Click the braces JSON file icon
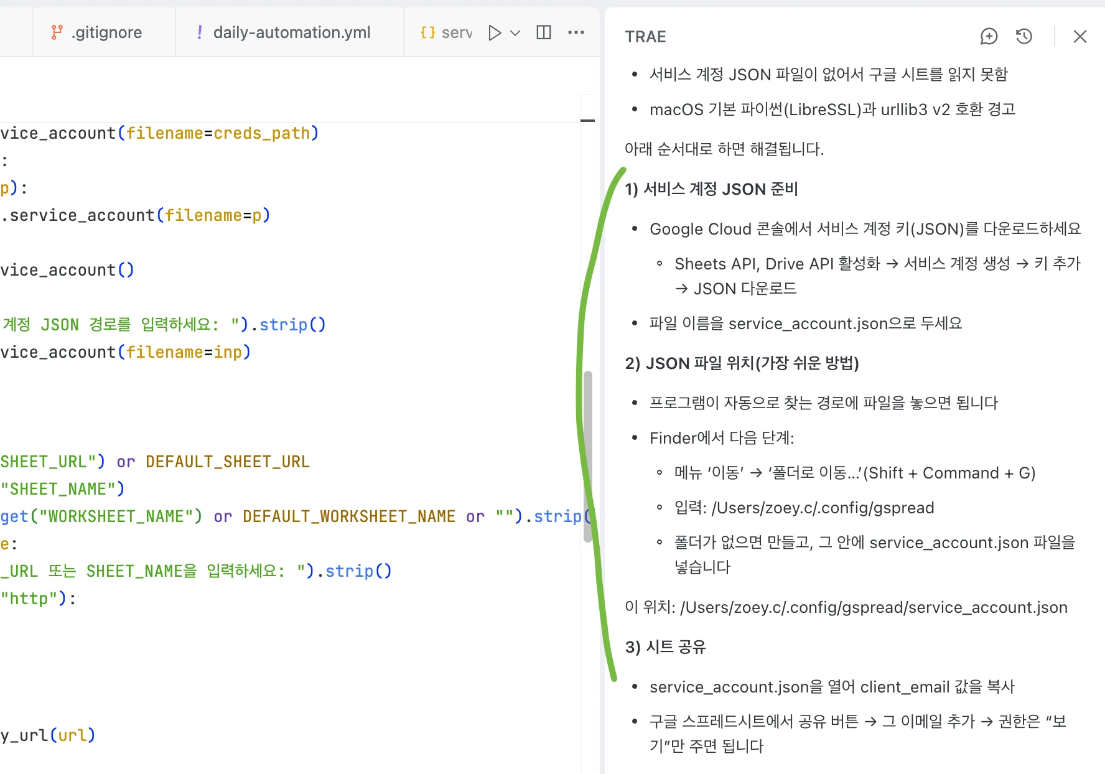The height and width of the screenshot is (774, 1105). (428, 32)
